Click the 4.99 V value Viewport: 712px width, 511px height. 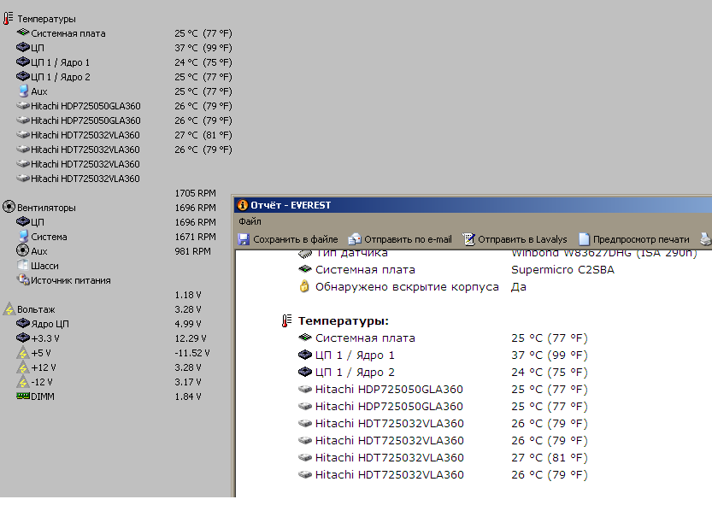188,324
